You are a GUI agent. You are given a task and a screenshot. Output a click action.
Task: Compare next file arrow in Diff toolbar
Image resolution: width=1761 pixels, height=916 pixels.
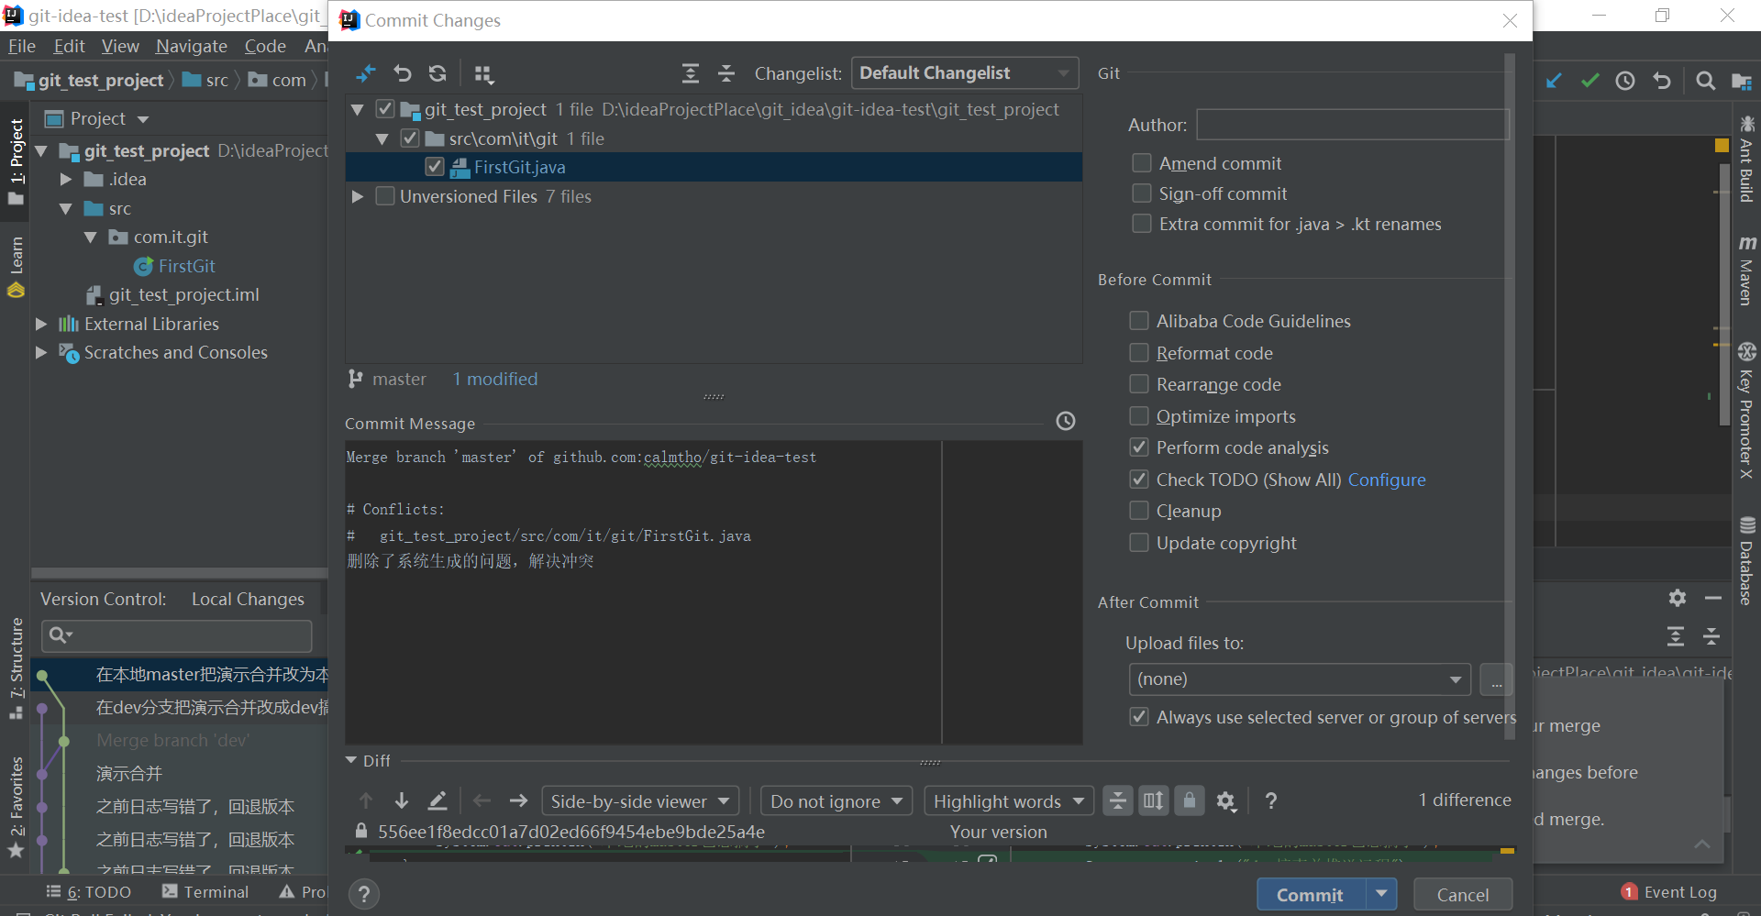tap(518, 800)
